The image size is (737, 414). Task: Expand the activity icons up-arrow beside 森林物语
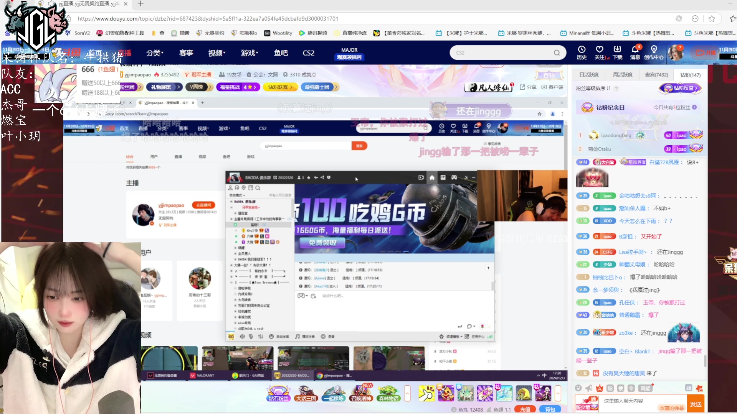coord(407,393)
